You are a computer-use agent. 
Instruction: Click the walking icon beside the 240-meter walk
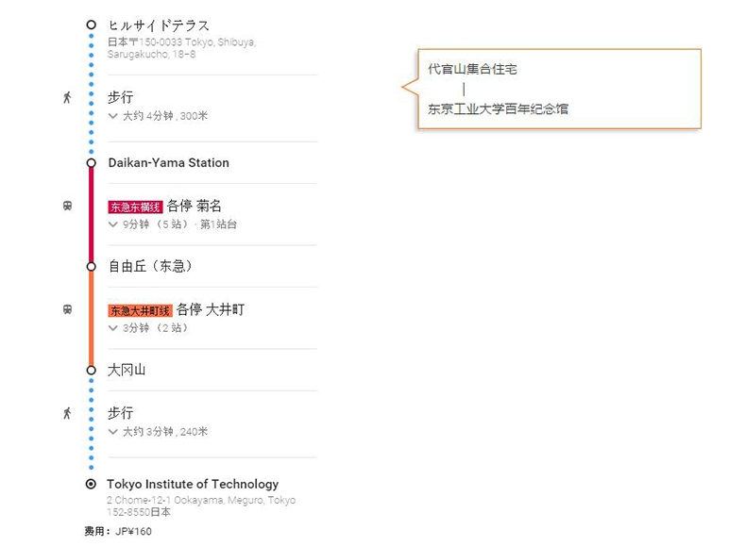coord(67,413)
